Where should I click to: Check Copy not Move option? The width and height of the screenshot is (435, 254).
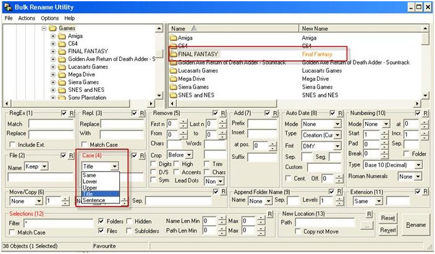[298, 231]
